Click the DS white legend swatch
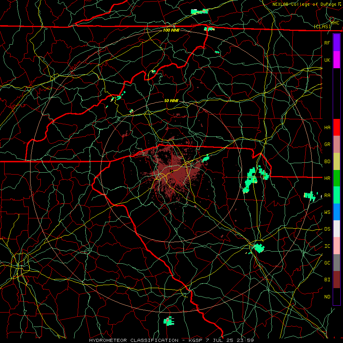Viewport: 343px width, 343px height. tap(337, 229)
